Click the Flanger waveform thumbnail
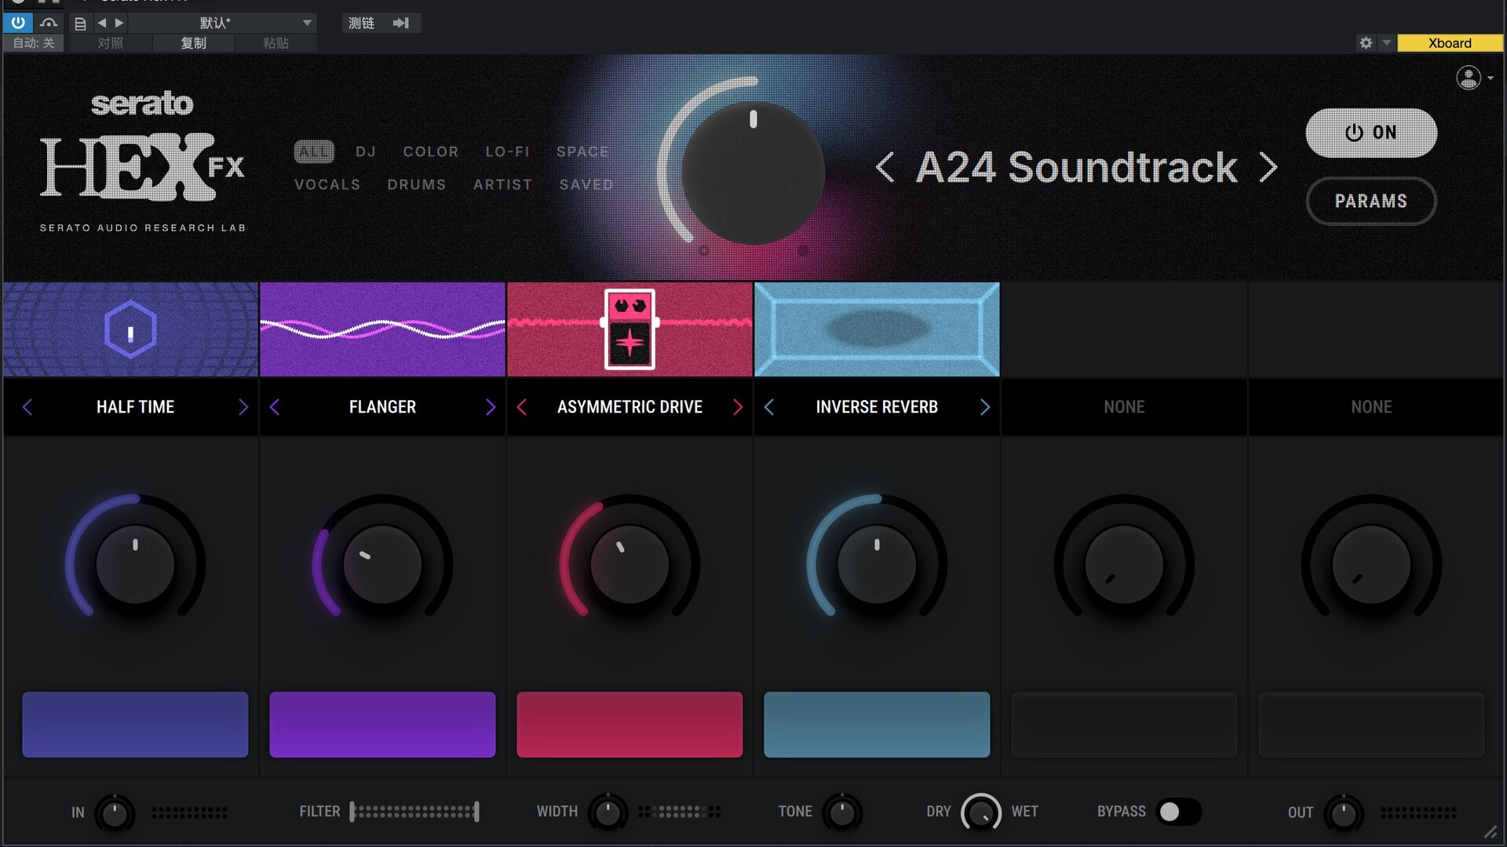Viewport: 1507px width, 847px height. [382, 329]
